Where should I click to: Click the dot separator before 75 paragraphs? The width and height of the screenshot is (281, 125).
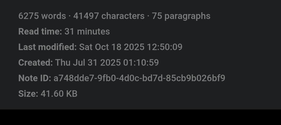click(x=148, y=16)
